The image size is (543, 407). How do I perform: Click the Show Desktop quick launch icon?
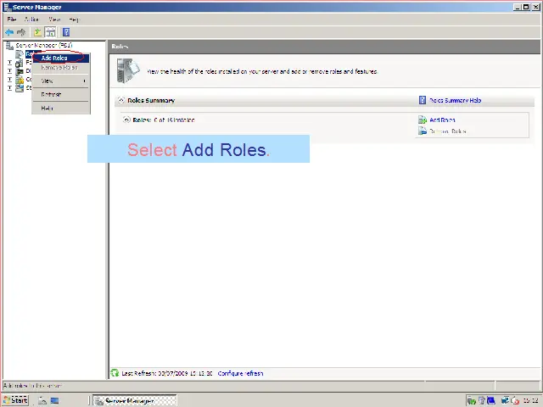pyautogui.click(x=54, y=401)
